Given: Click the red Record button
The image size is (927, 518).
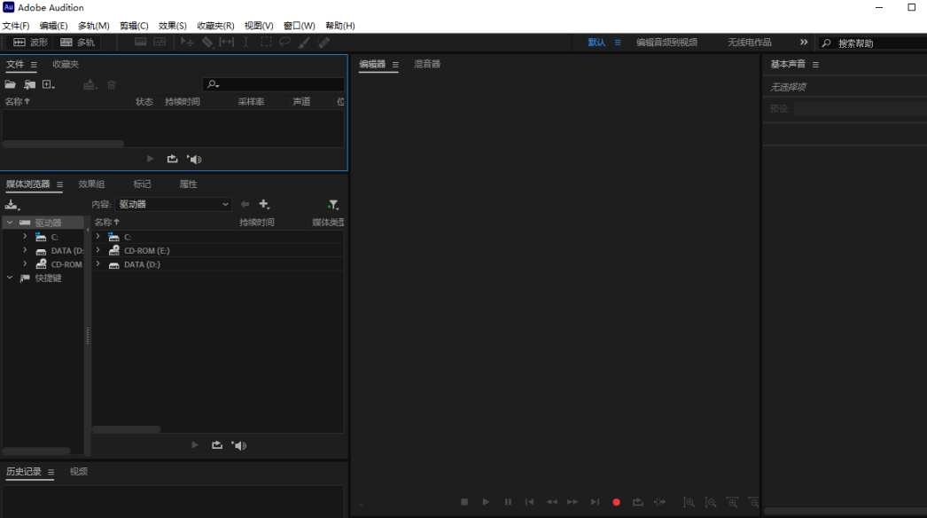Looking at the screenshot, I should click(616, 502).
